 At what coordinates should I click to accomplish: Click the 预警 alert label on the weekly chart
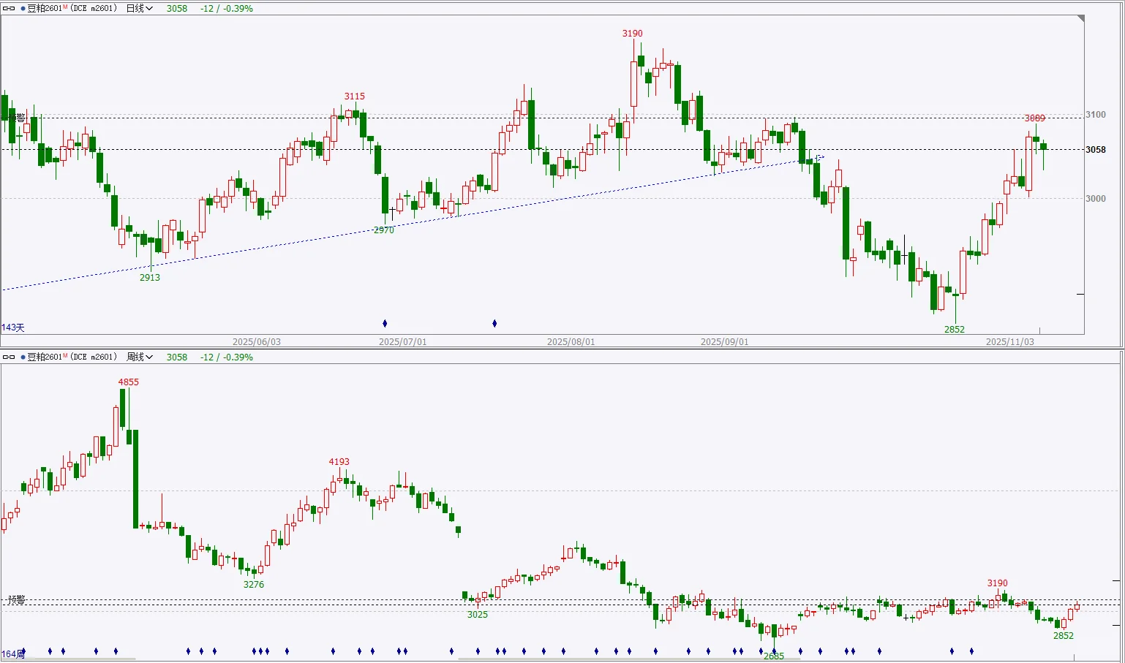pyautogui.click(x=17, y=600)
